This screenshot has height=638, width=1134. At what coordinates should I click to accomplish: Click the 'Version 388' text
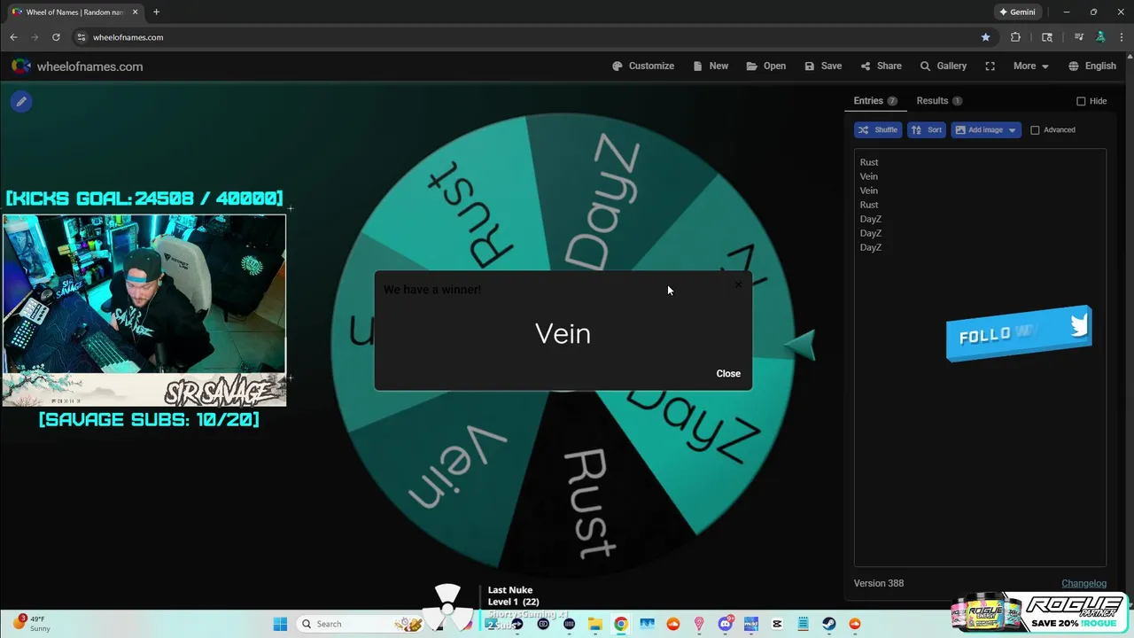coord(879,583)
